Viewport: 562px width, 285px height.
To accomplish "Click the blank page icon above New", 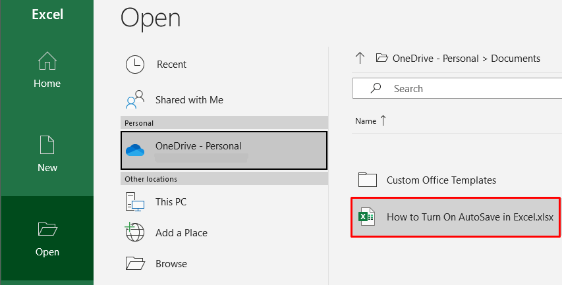I will (47, 145).
